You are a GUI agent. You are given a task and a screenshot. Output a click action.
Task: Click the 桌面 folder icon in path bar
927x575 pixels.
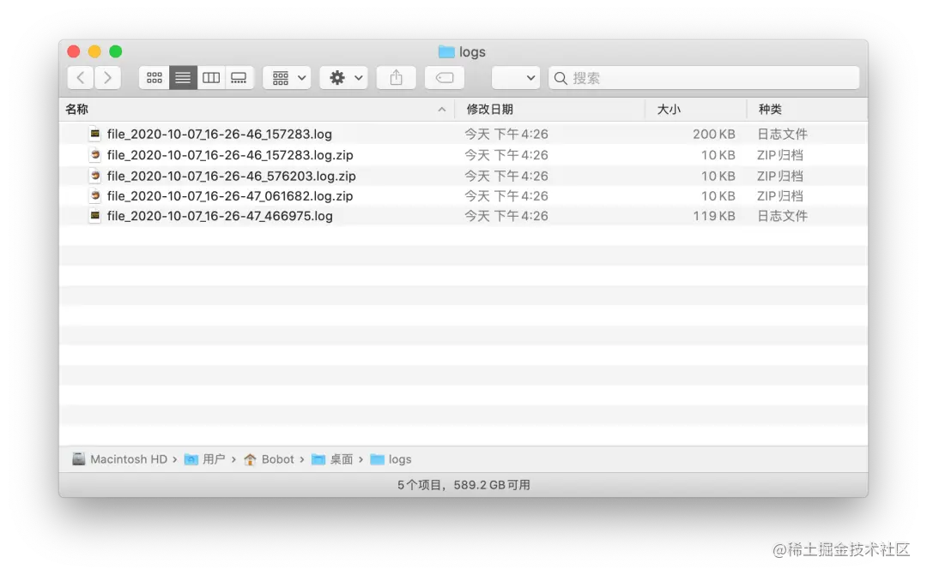[x=318, y=459]
